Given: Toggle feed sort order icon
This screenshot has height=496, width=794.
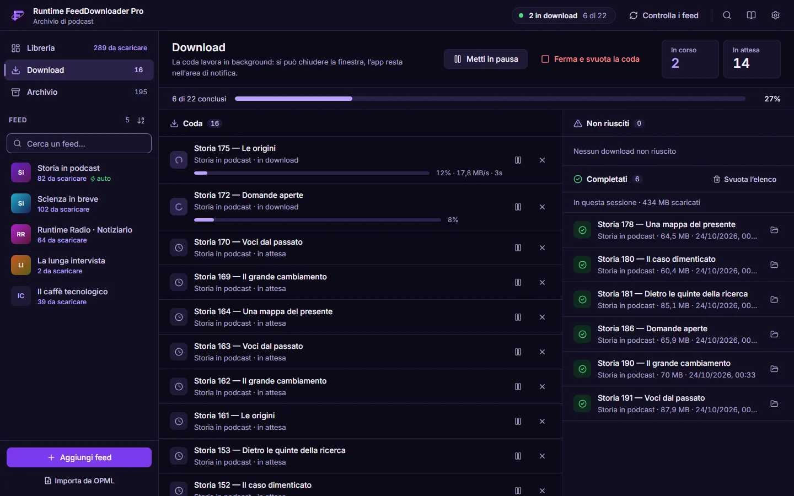Looking at the screenshot, I should pyautogui.click(x=141, y=120).
